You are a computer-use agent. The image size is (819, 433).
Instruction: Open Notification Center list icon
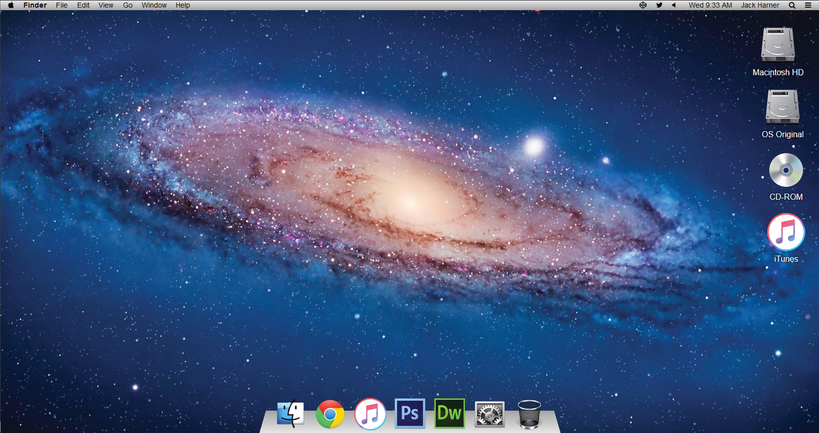(x=808, y=5)
